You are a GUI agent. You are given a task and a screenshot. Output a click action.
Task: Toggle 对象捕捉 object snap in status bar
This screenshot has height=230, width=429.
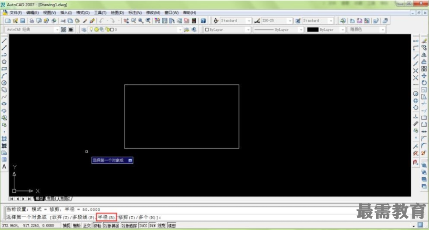[x=111, y=226]
